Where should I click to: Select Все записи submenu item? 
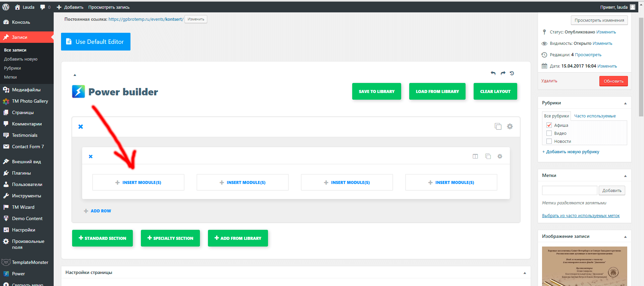tap(15, 50)
